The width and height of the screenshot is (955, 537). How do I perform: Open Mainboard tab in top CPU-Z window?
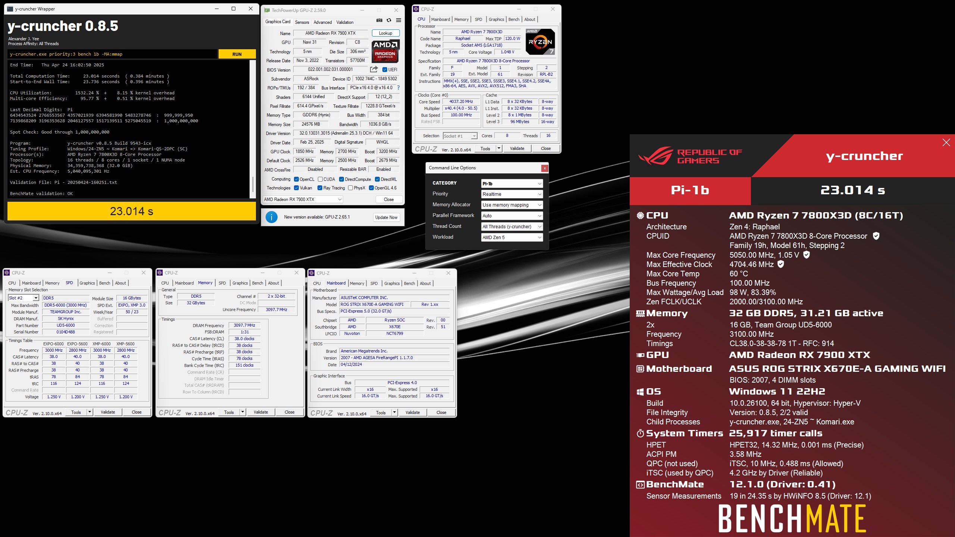click(441, 19)
